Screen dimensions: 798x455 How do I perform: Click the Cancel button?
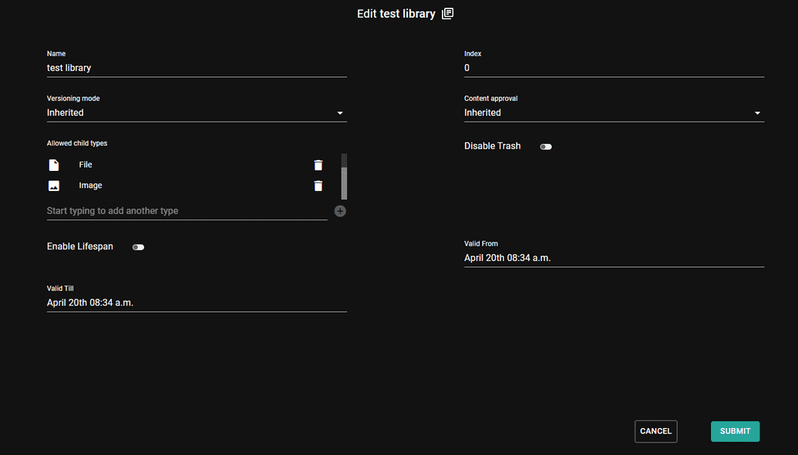pyautogui.click(x=655, y=431)
